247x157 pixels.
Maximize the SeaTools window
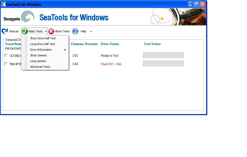pos(197,4)
